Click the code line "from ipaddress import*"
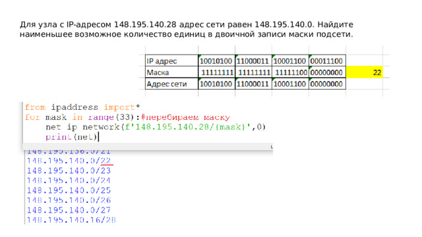The height and width of the screenshot is (237, 422). coord(82,107)
